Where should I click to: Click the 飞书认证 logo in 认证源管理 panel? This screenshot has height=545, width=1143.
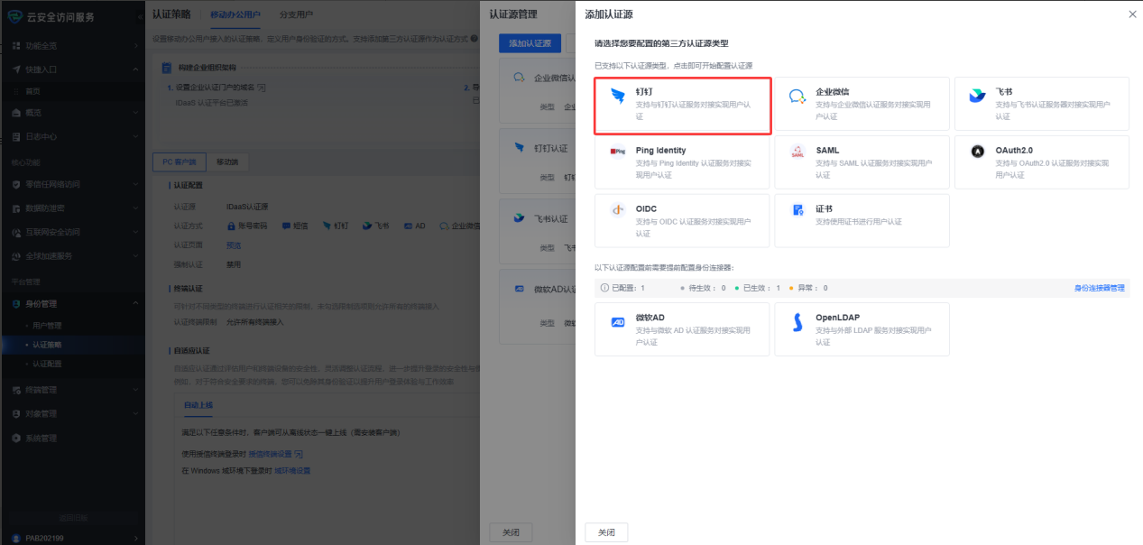pyautogui.click(x=520, y=217)
